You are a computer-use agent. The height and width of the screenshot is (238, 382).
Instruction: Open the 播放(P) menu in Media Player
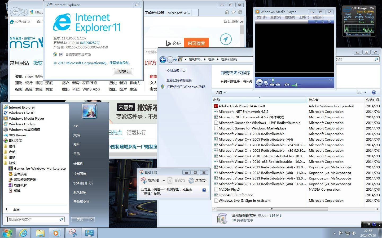click(x=290, y=17)
